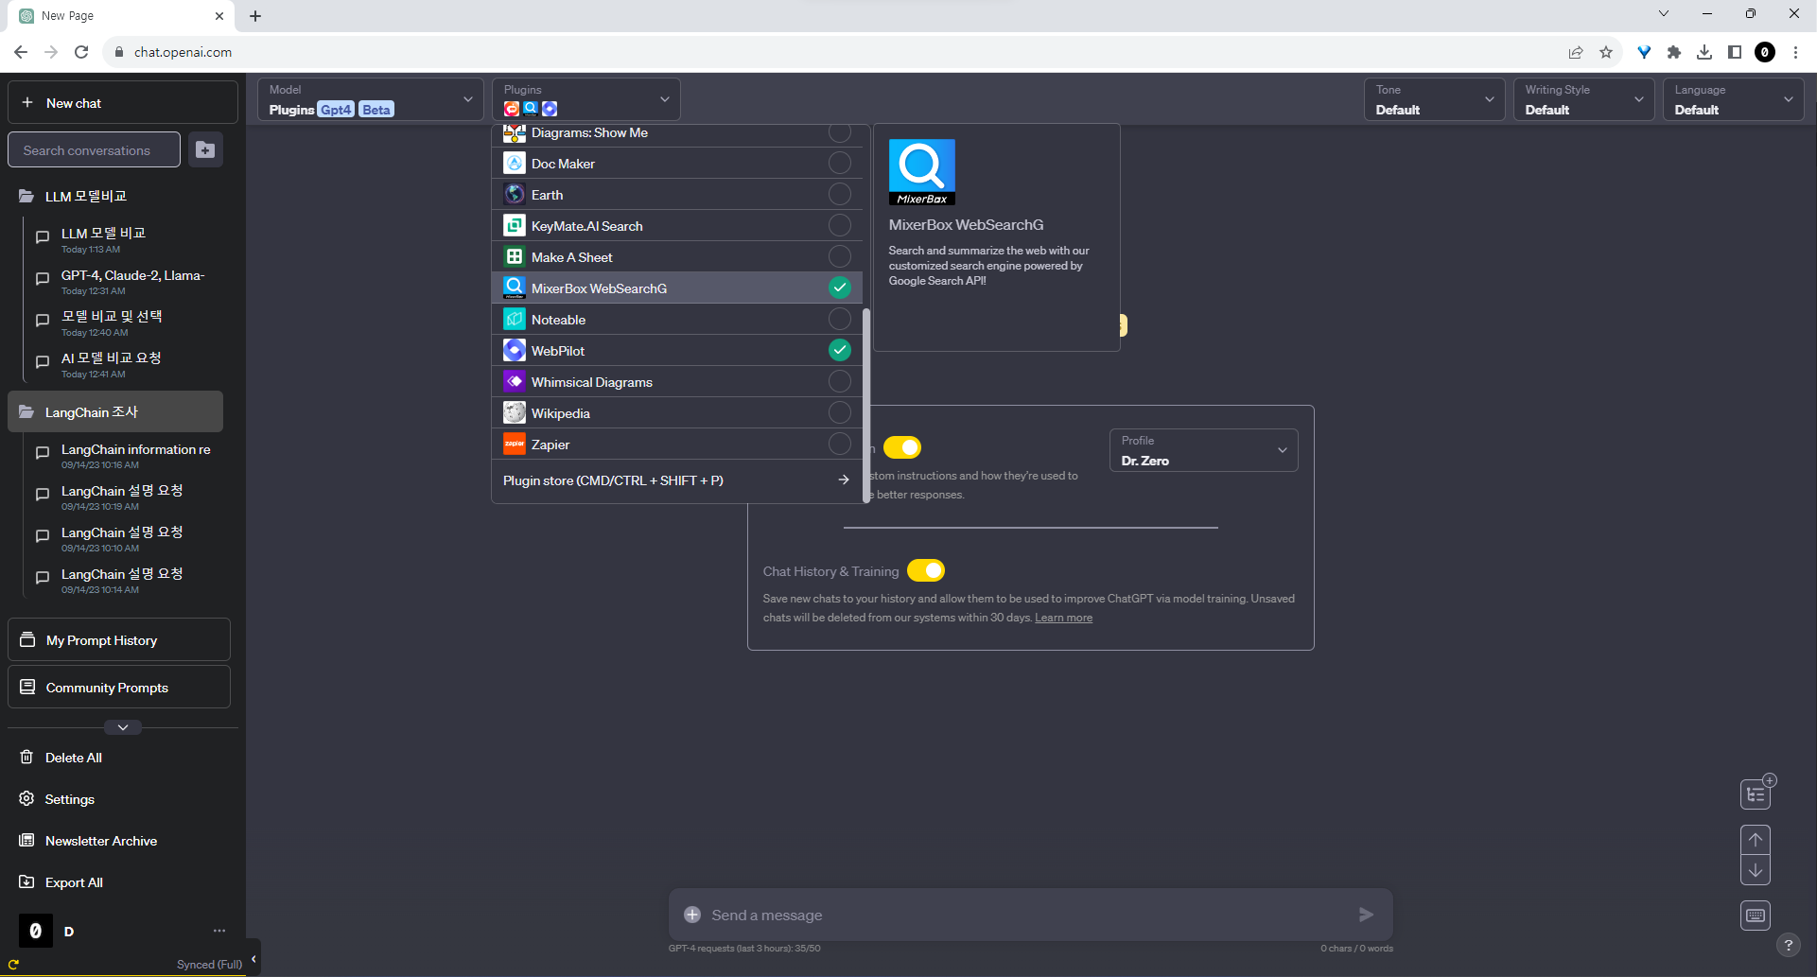Click the sync refresh icon at bottom-left
Image resolution: width=1817 pixels, height=977 pixels.
click(13, 965)
